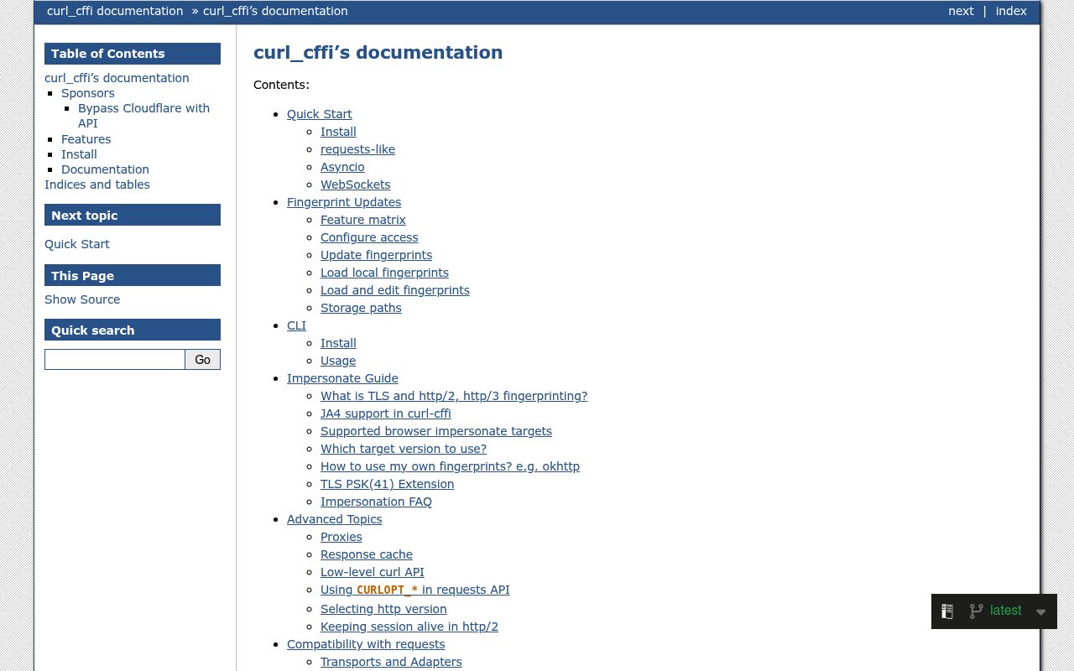Open Selecting http version link
1074x671 pixels.
click(383, 609)
